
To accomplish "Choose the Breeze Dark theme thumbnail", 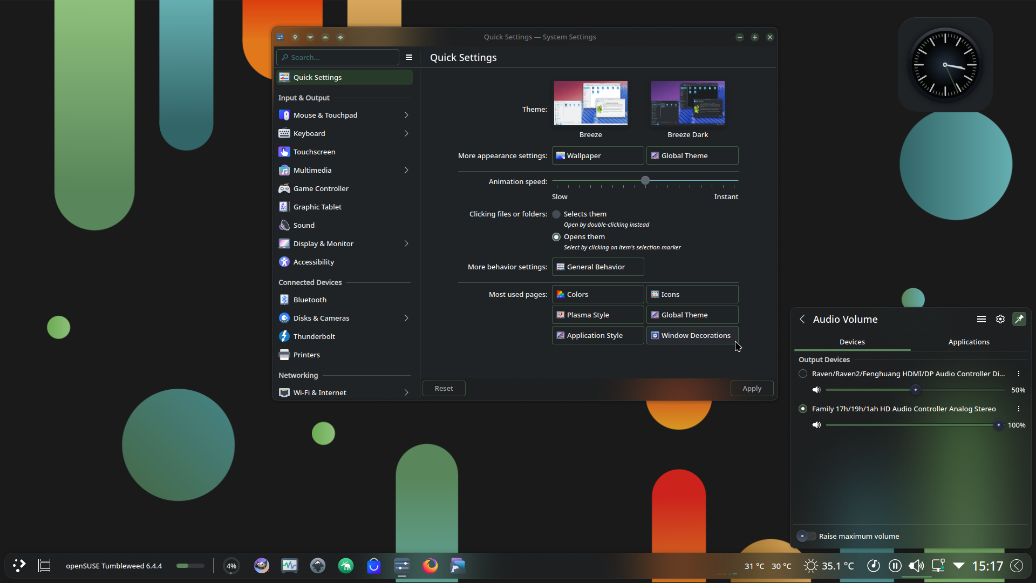I will [687, 103].
